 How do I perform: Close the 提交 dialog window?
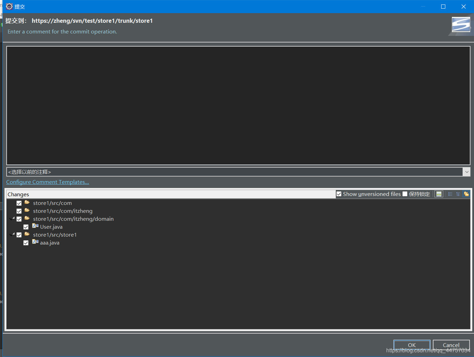coord(464,7)
